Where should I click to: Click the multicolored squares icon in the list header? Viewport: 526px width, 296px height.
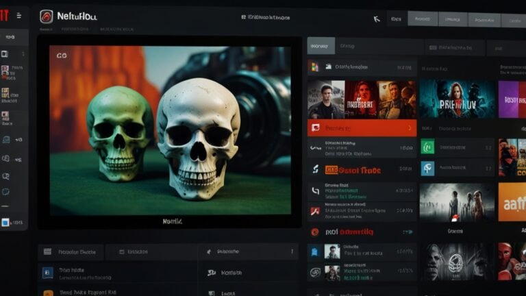tap(314, 66)
